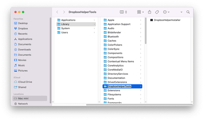Open the More actions ellipsis menu

click(166, 12)
